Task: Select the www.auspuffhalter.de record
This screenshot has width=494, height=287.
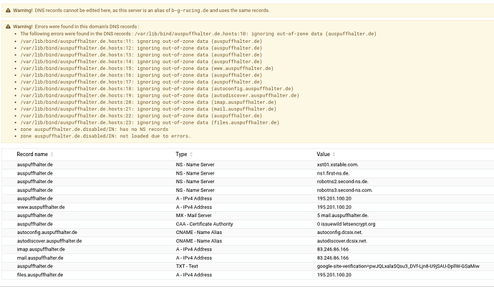Action: pyautogui.click(x=41, y=207)
